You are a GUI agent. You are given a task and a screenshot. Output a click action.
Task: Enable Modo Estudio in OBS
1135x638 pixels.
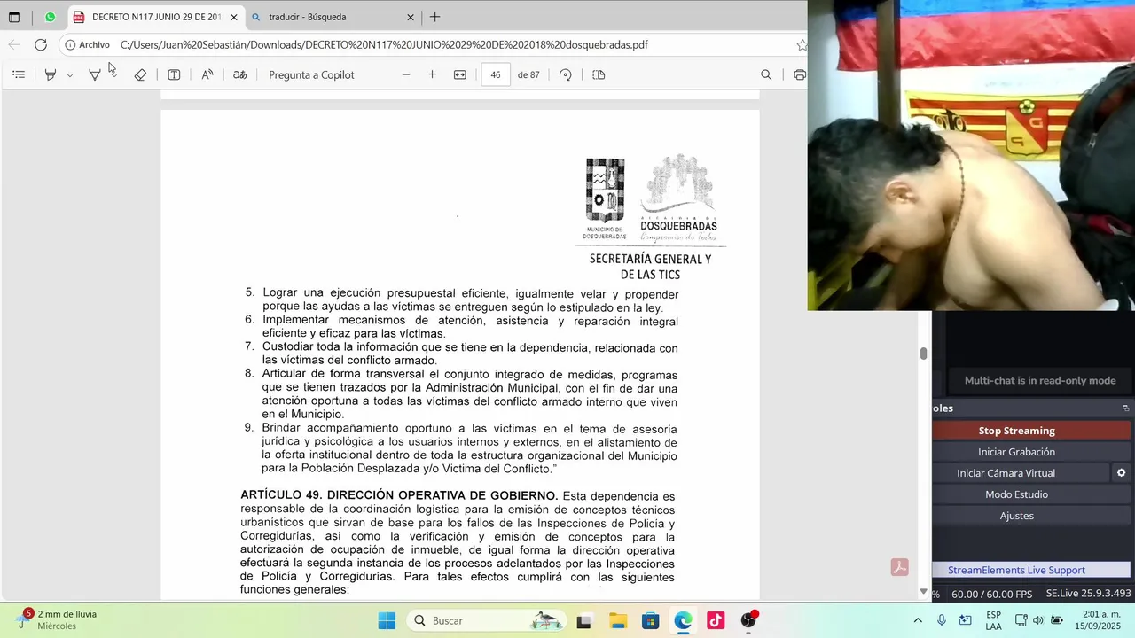pos(1016,494)
